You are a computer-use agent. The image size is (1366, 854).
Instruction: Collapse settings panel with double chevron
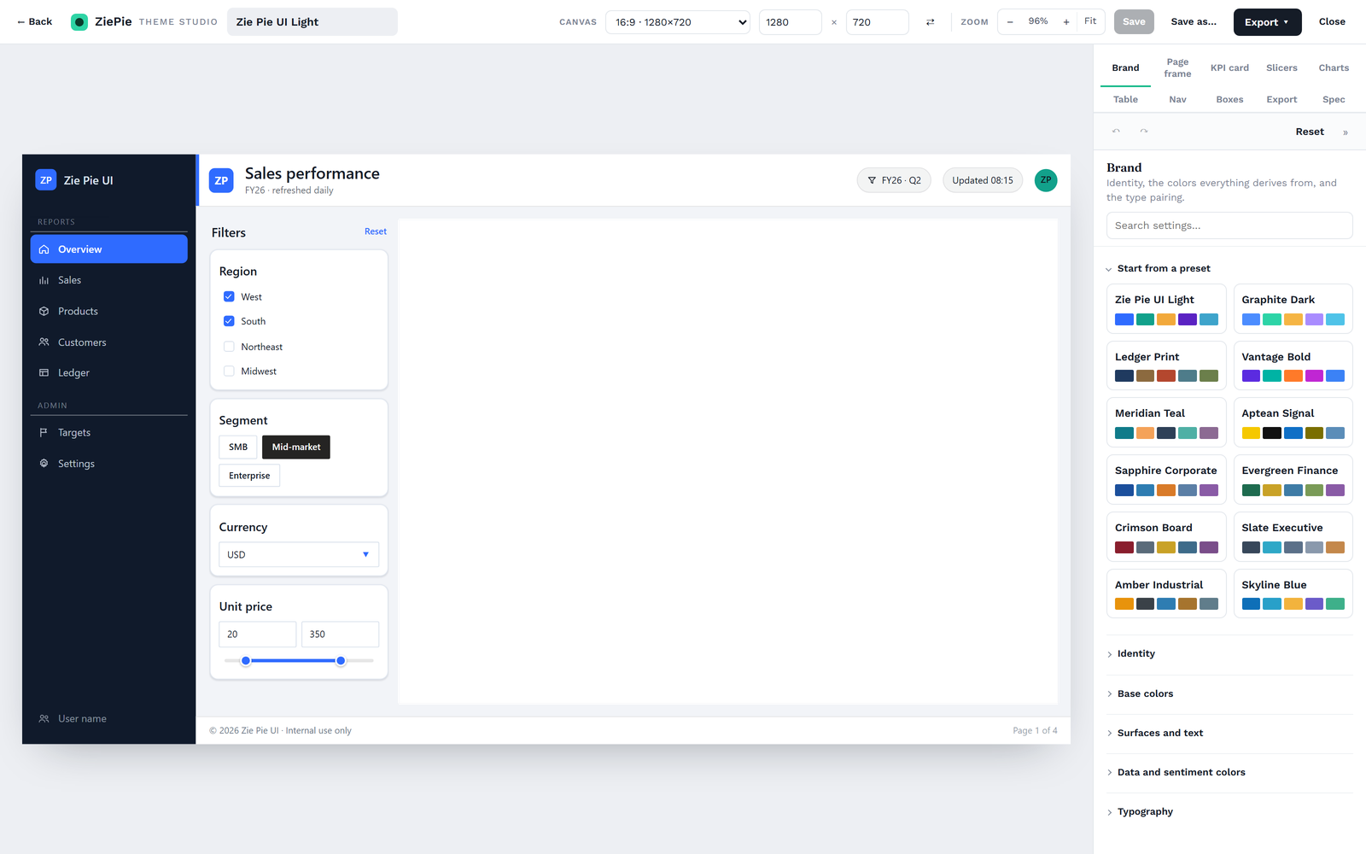pyautogui.click(x=1346, y=132)
